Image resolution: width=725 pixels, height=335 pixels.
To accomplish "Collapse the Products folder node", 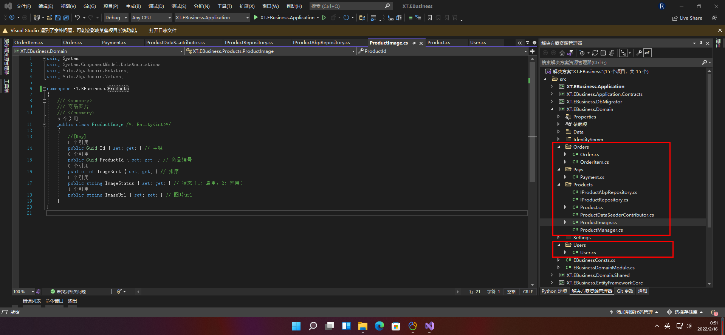I will 559,185.
